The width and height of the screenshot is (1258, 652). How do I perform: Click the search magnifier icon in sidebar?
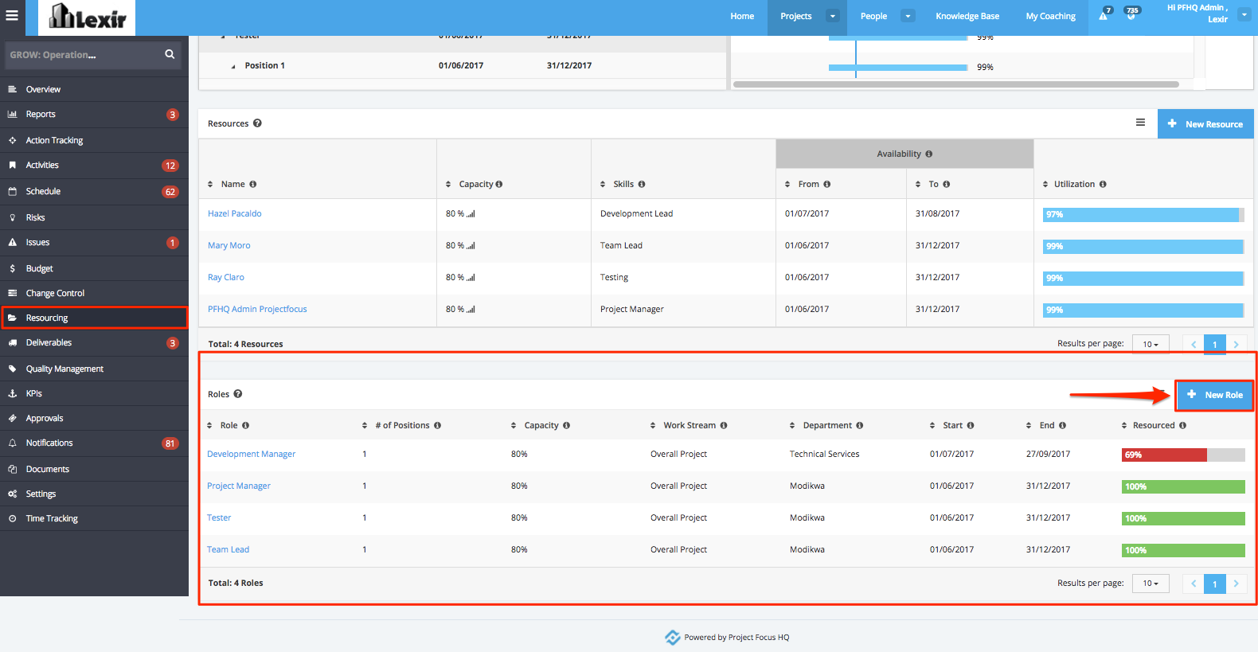pyautogui.click(x=170, y=54)
